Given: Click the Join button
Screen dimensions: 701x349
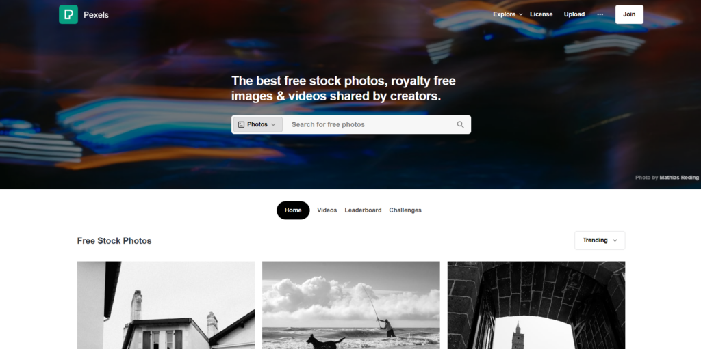Looking at the screenshot, I should click(x=629, y=14).
